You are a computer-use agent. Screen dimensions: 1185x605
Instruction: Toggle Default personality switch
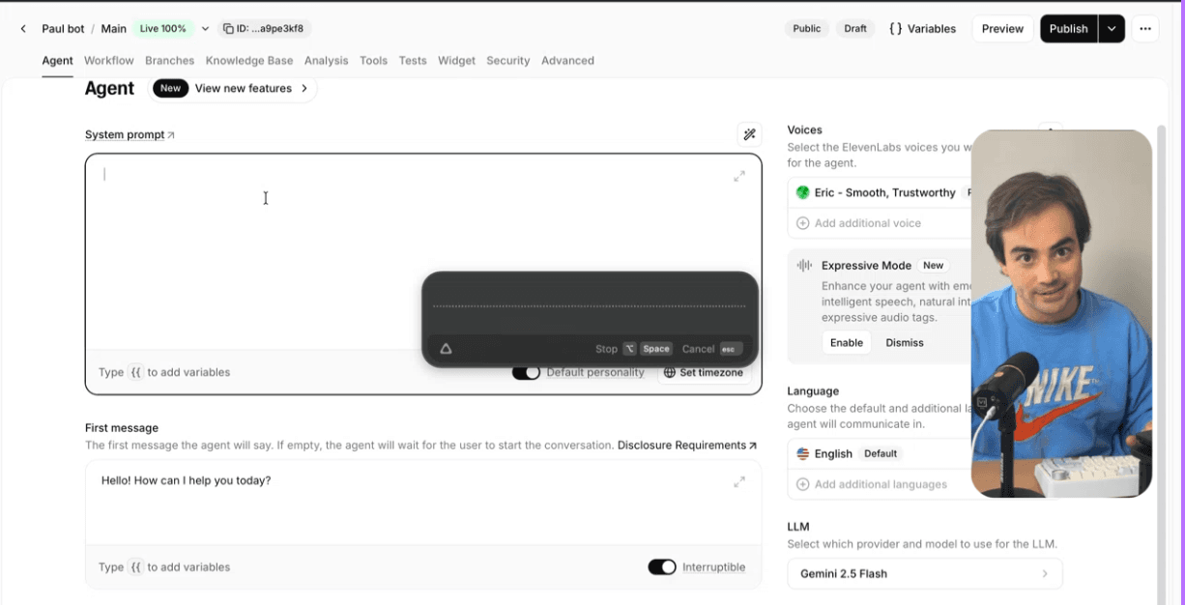pyautogui.click(x=526, y=372)
